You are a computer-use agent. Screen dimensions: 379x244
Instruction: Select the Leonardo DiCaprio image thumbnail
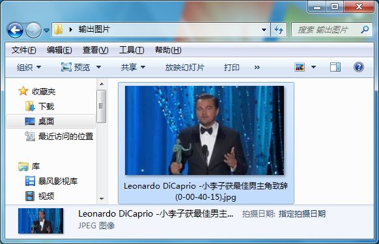click(204, 130)
